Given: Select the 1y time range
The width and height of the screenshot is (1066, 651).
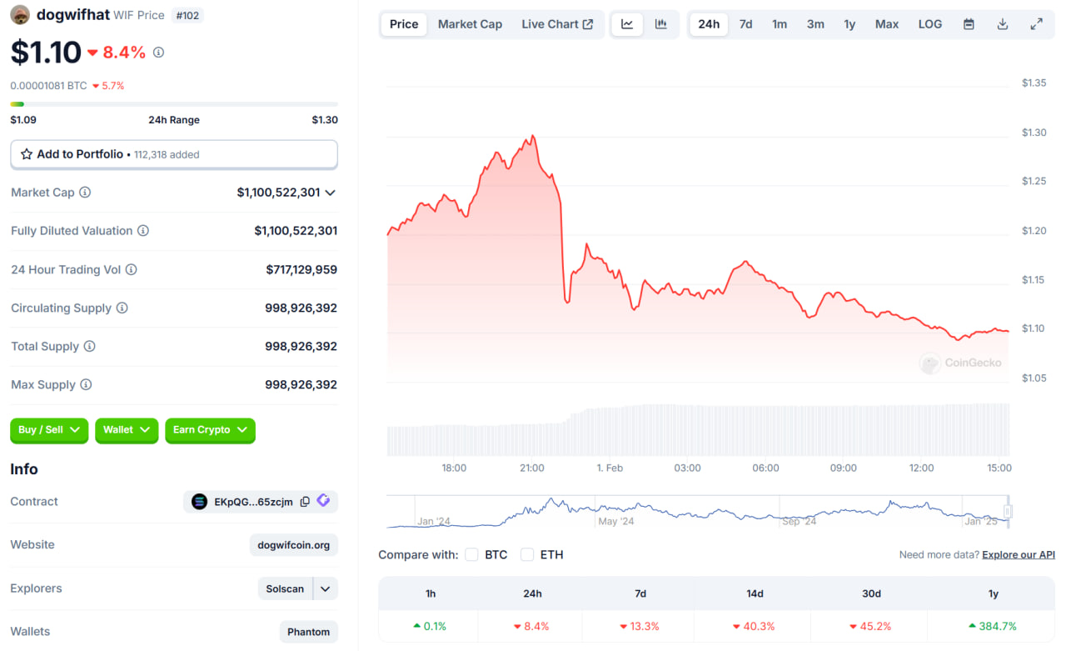Looking at the screenshot, I should 849,24.
